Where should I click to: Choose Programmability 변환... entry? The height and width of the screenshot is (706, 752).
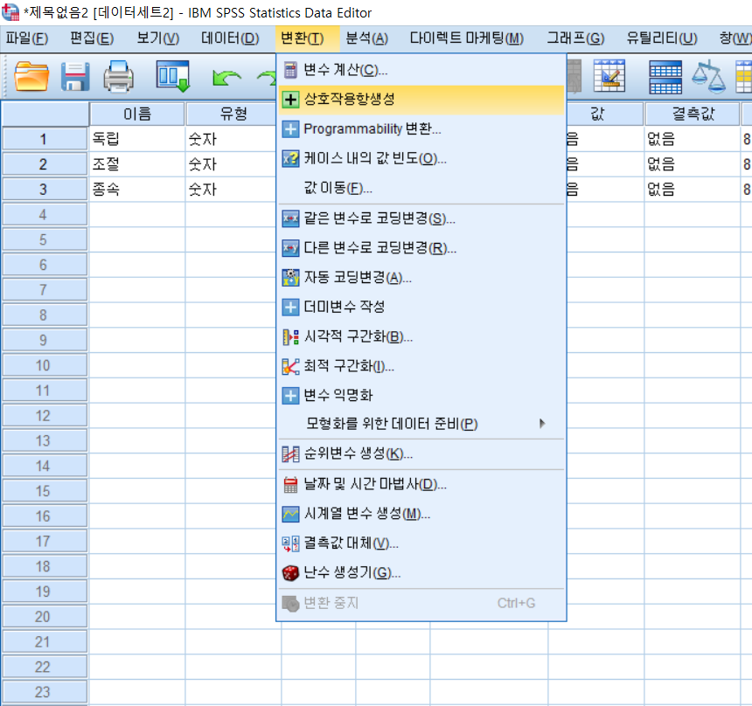coord(421,129)
